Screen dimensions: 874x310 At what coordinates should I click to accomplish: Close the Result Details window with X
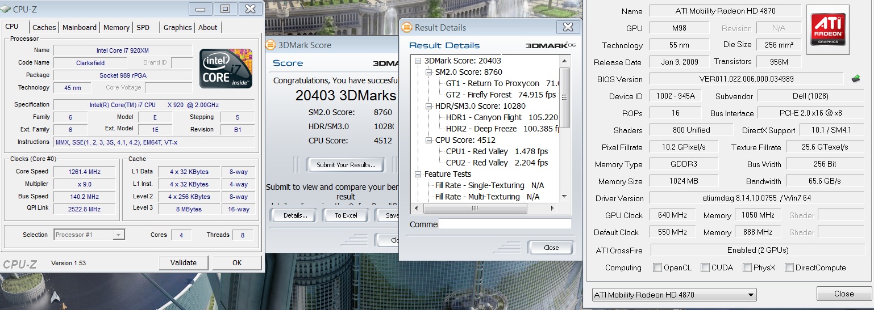(x=568, y=27)
